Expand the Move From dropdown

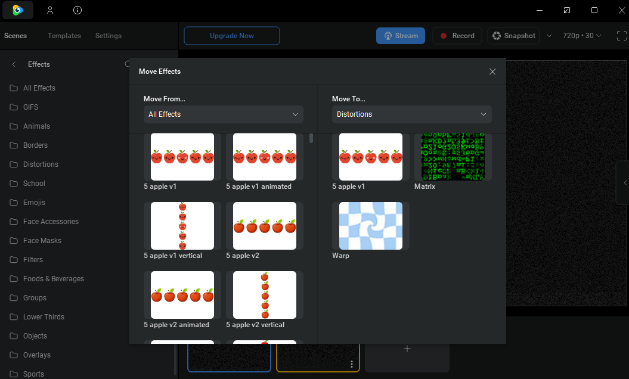(x=224, y=114)
